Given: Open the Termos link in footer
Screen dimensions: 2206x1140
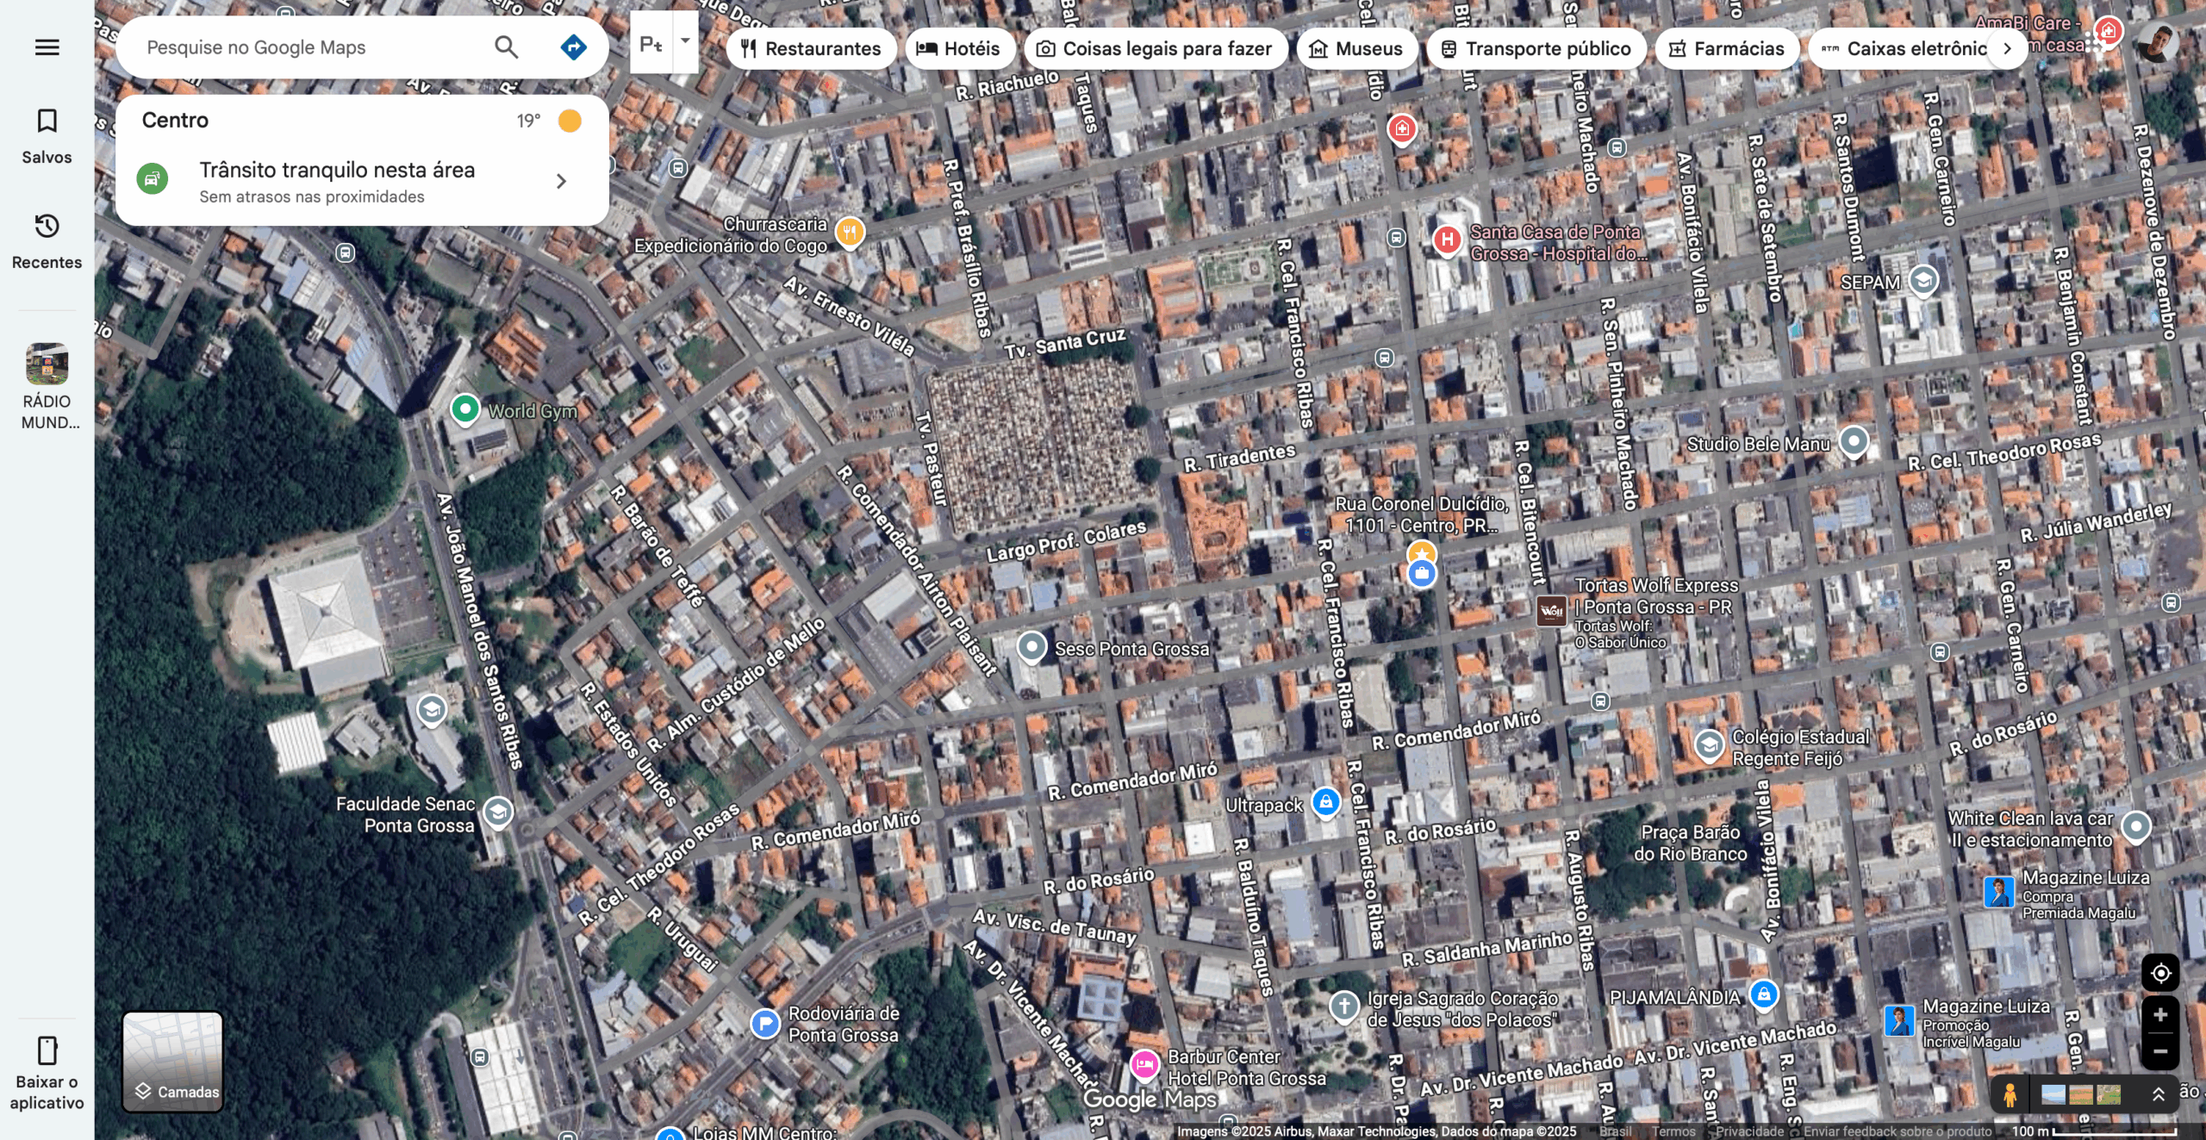Looking at the screenshot, I should coord(1673,1131).
